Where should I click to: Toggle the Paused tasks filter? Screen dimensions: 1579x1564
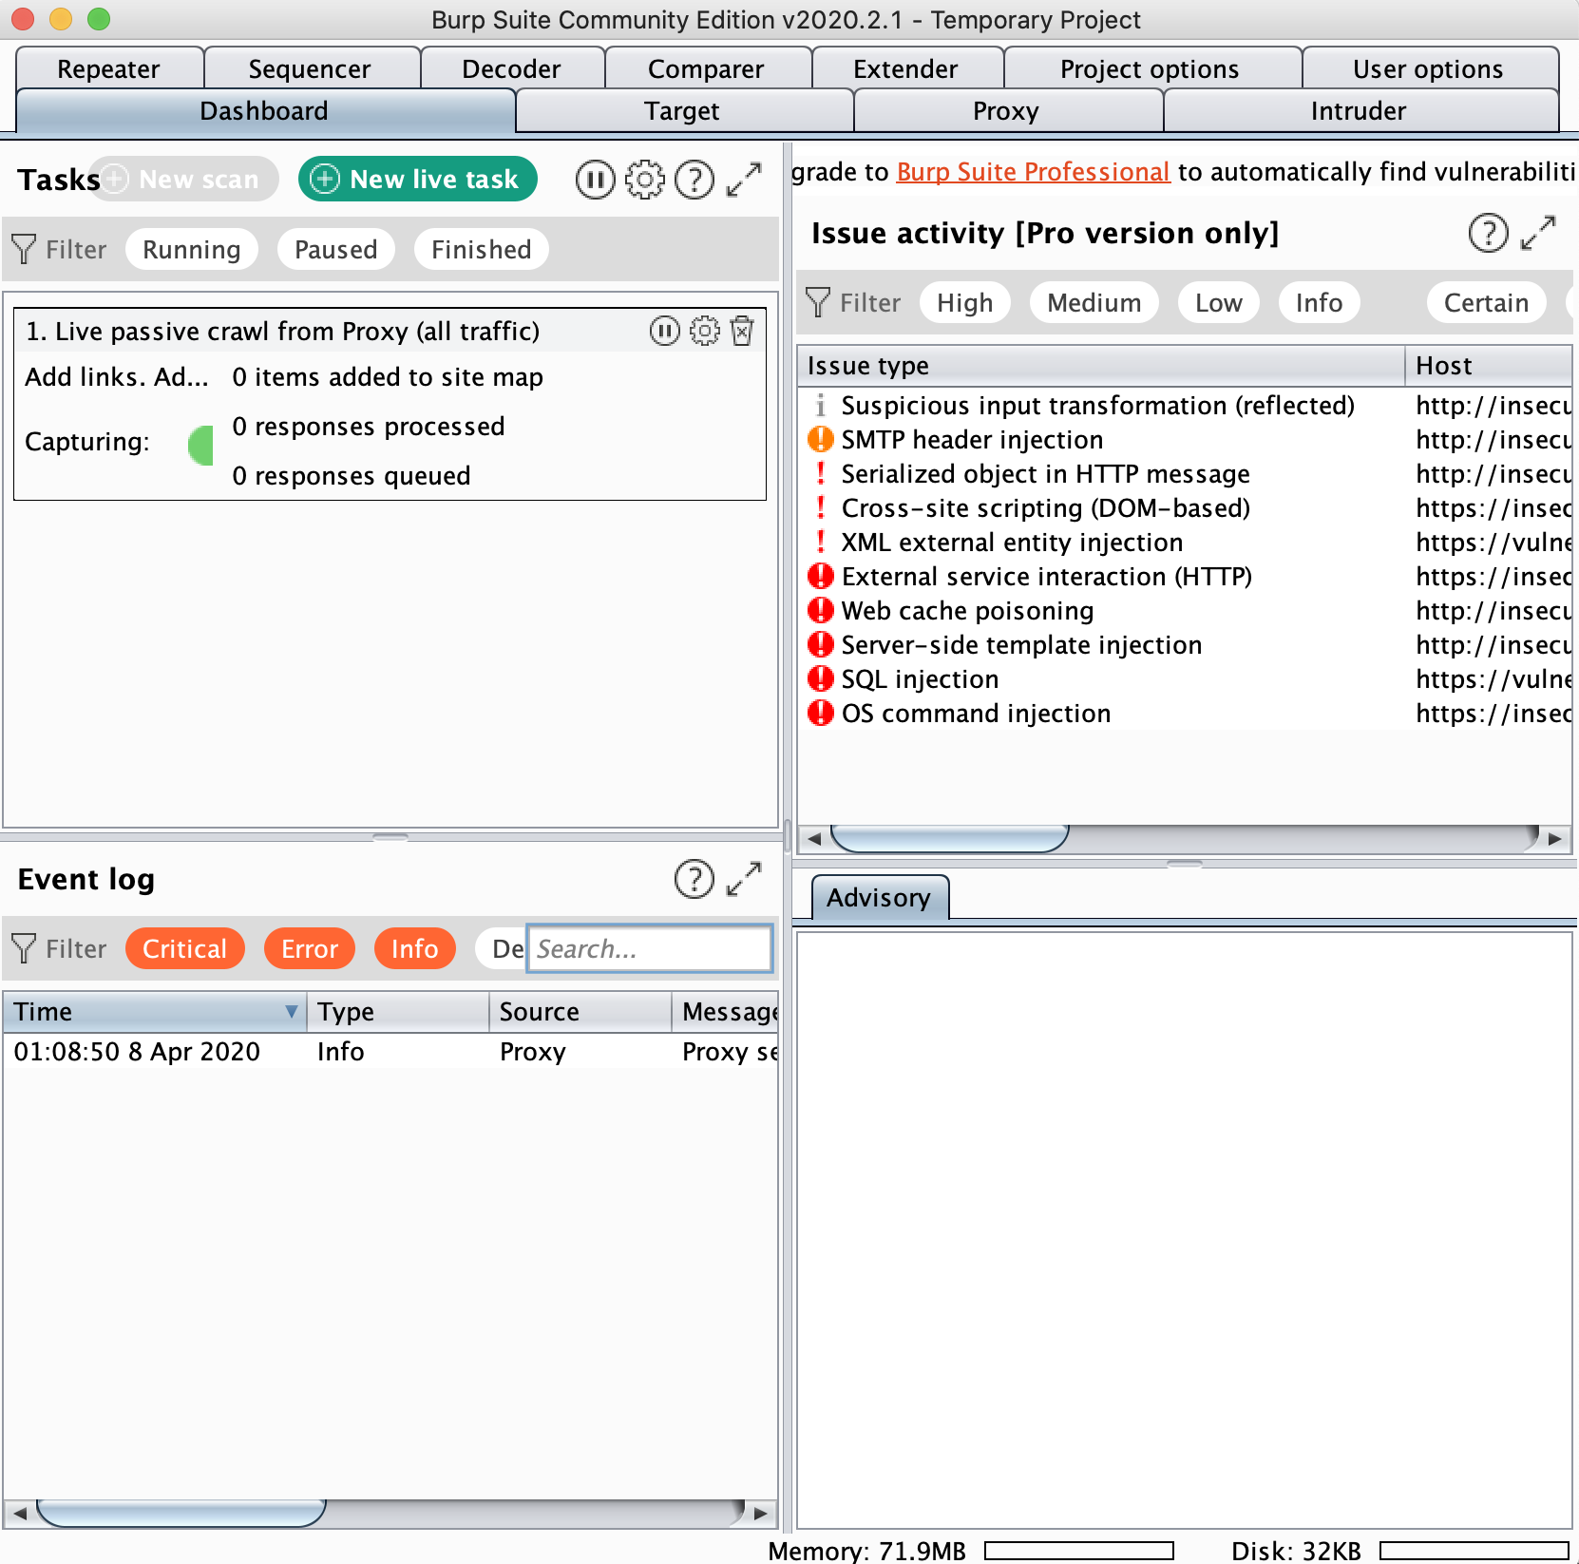[335, 250]
